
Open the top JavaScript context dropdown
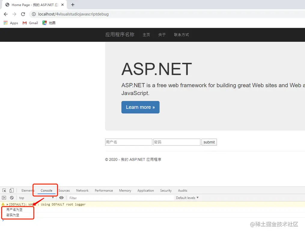pyautogui.click(x=36, y=198)
